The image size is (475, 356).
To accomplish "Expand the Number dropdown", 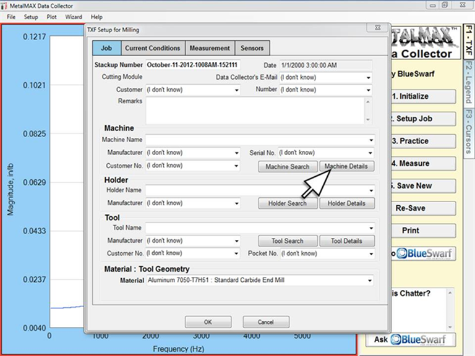I will click(x=369, y=90).
